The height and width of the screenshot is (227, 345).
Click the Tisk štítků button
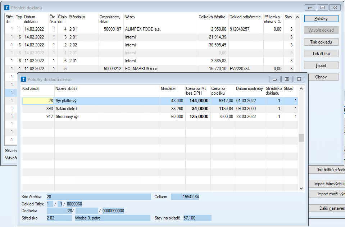click(x=321, y=54)
